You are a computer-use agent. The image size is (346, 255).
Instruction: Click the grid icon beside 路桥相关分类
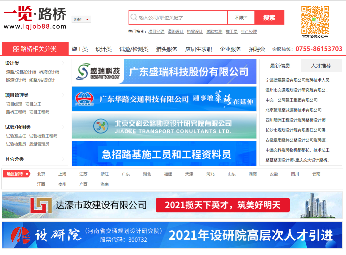(x=16, y=49)
